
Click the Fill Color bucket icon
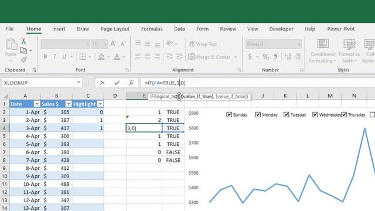coord(101,57)
